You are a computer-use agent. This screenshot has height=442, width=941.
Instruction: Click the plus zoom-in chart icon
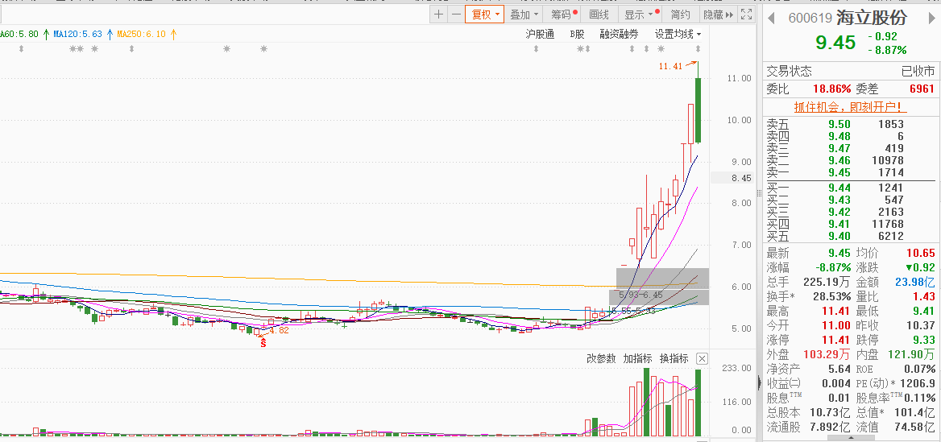click(438, 14)
